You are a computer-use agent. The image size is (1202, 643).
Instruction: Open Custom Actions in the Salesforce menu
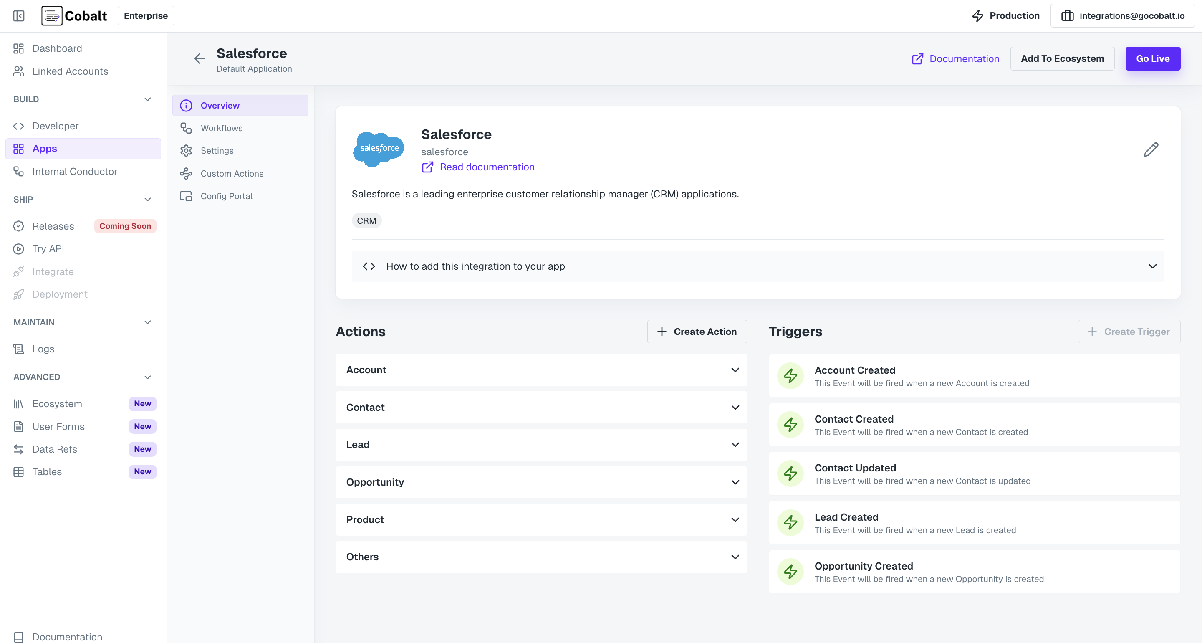(232, 173)
